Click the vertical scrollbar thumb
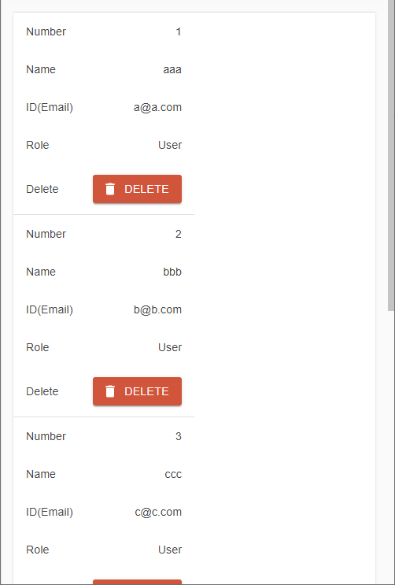Viewport: 395px width, 585px height. point(391,155)
